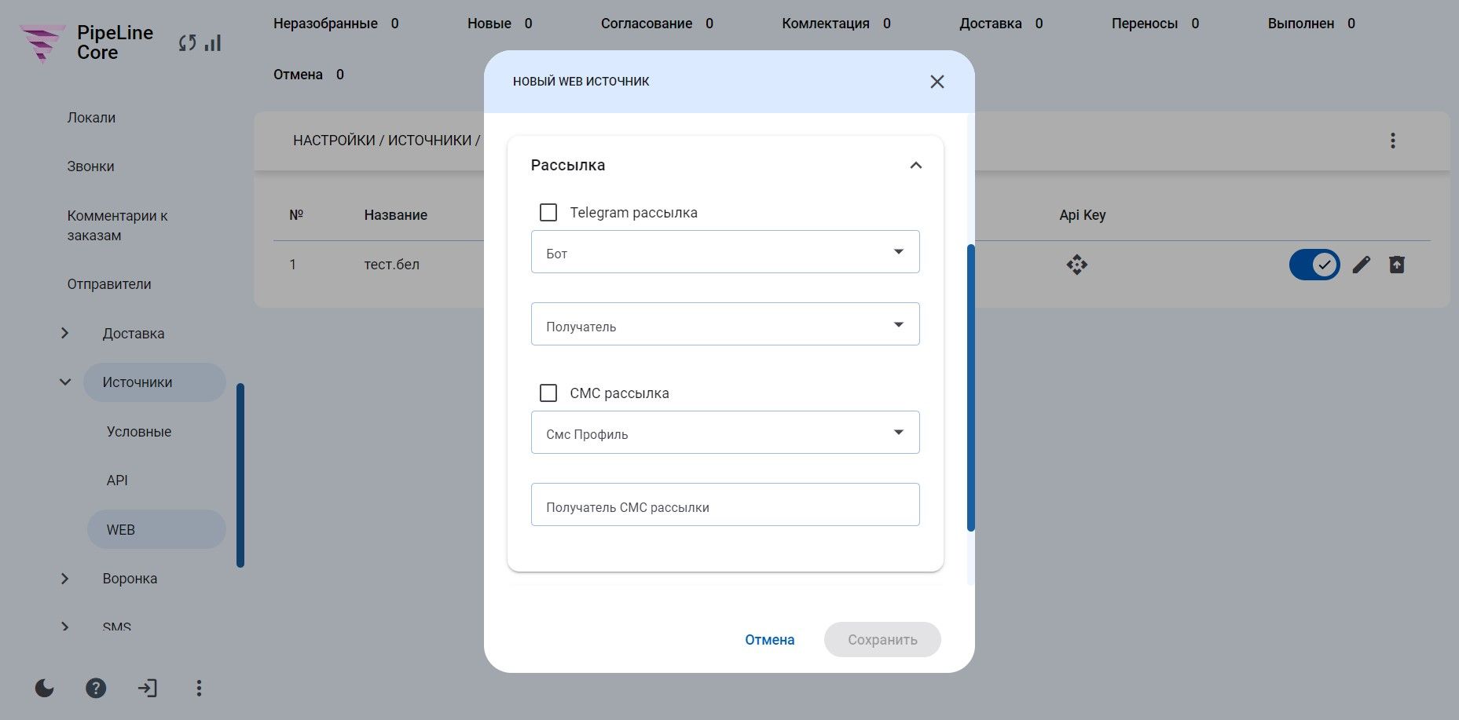1459x720 pixels.
Task: Open the three-dot menu in settings header
Action: [1392, 141]
